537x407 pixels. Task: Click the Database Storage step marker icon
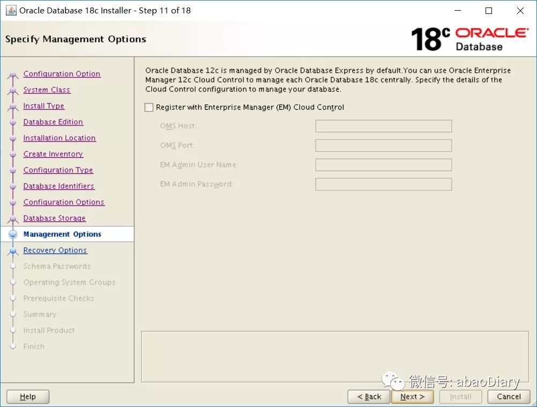13,219
